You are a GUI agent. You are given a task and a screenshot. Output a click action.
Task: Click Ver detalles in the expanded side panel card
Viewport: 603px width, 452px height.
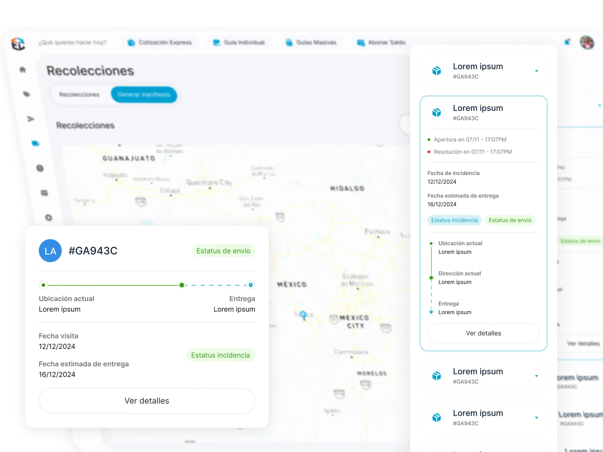(483, 333)
